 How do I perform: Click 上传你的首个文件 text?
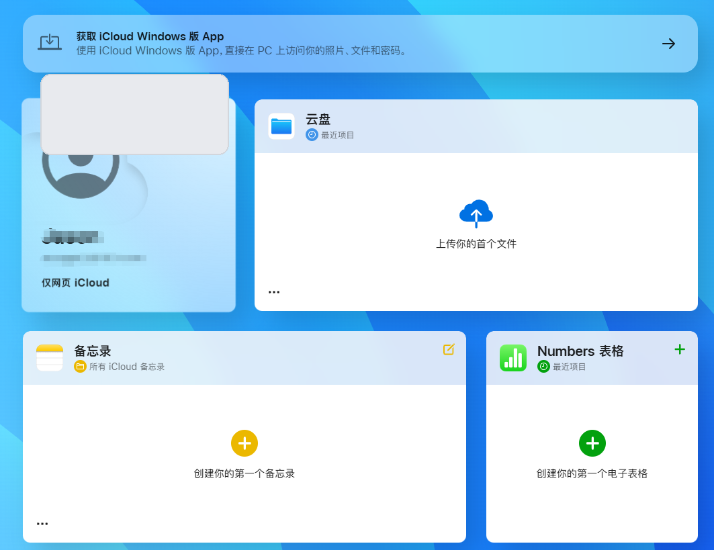click(476, 244)
